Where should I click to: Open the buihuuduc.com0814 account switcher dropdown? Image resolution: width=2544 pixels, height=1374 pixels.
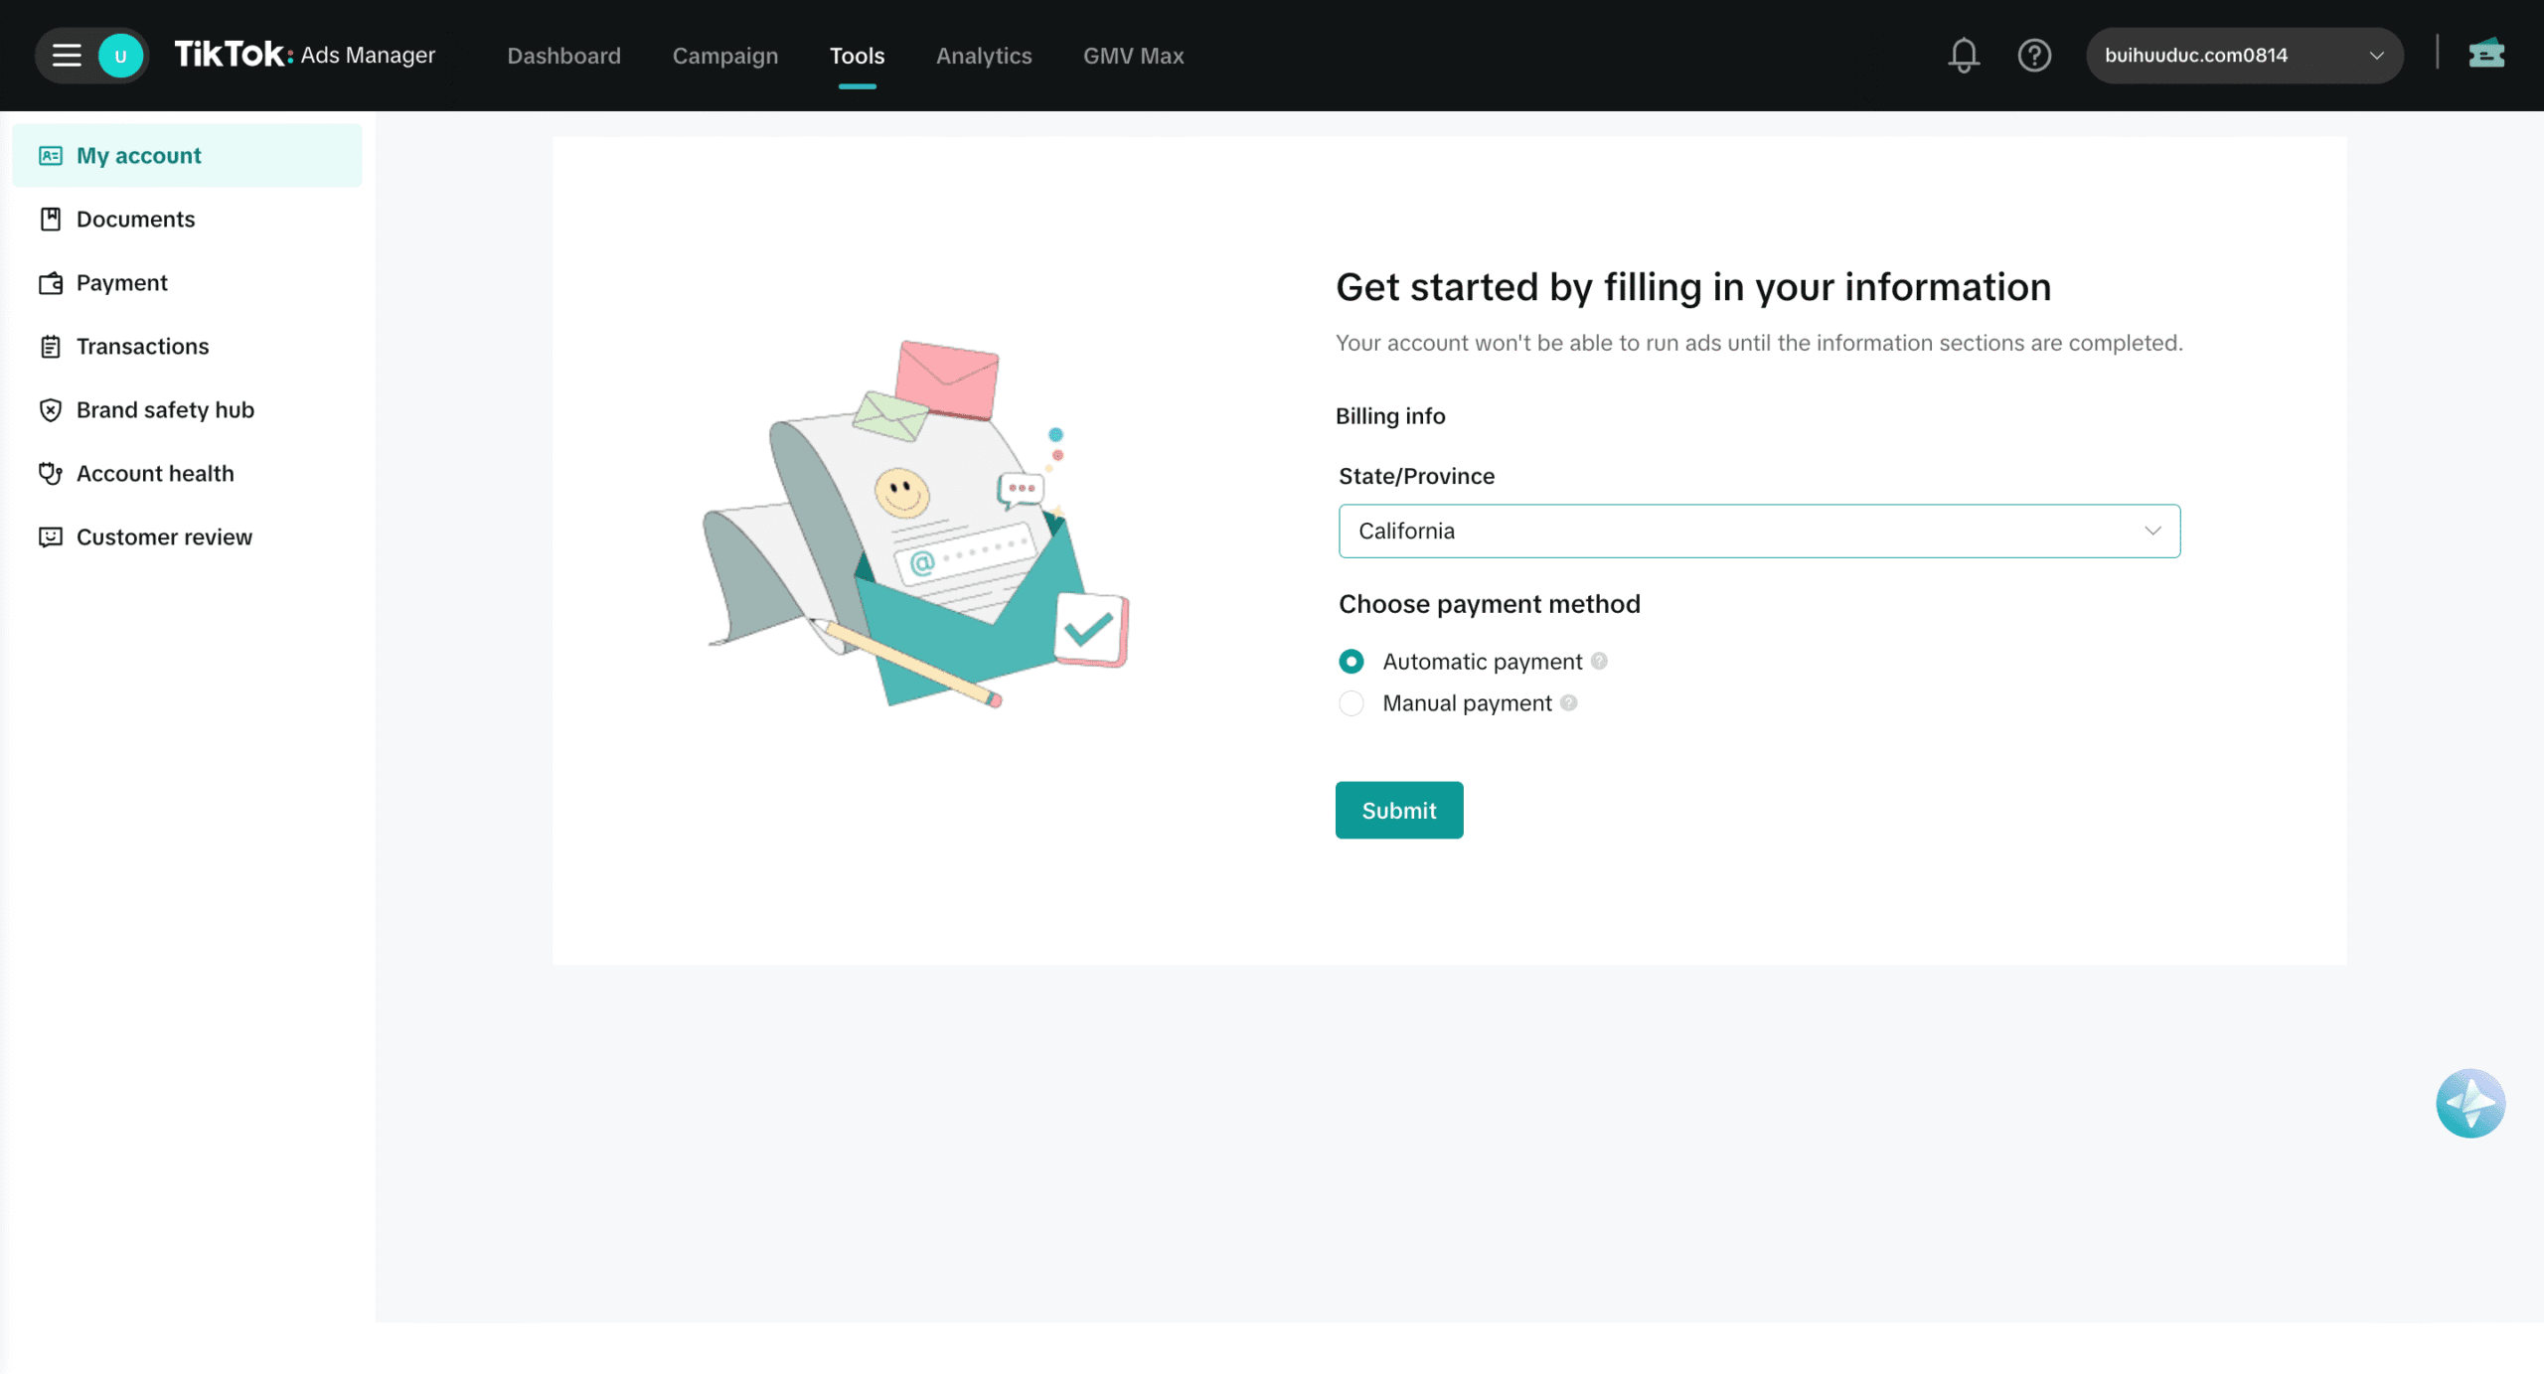2244,56
